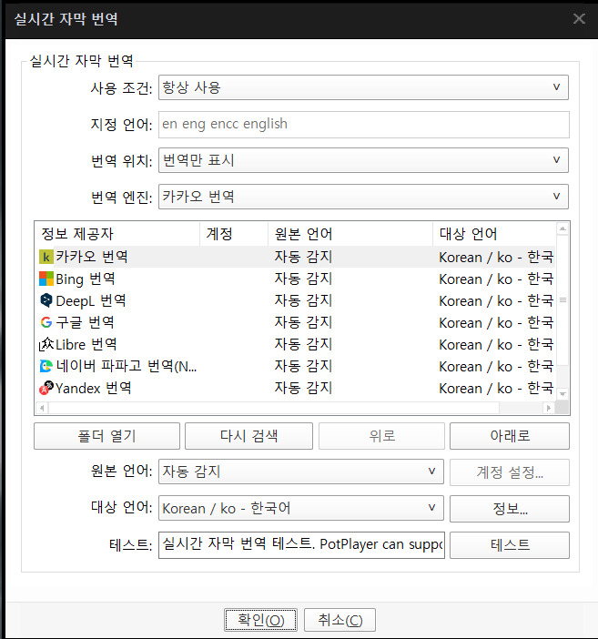
Task: Click the 대상 언어 column header
Action: tap(494, 234)
